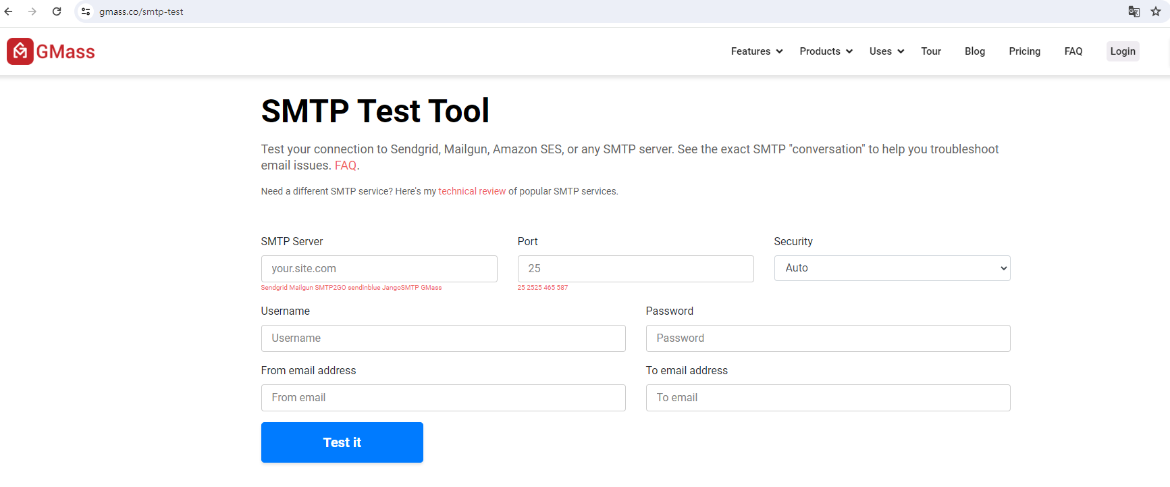Click the GMass preset link under SMTP Server
The height and width of the screenshot is (487, 1170).
(431, 288)
